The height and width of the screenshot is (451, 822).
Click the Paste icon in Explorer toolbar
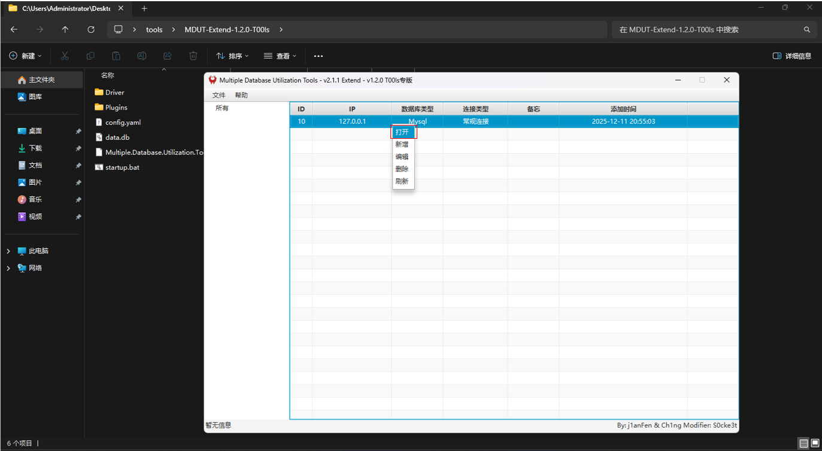click(116, 56)
